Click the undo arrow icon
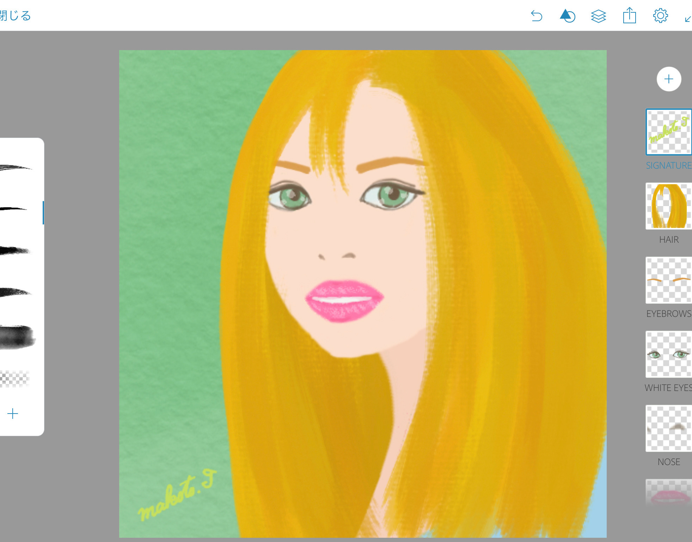Image resolution: width=692 pixels, height=542 pixels. [x=537, y=16]
